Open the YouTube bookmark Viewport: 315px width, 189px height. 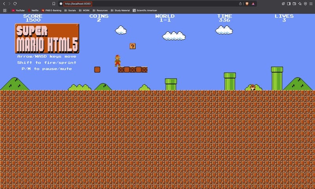point(18,11)
